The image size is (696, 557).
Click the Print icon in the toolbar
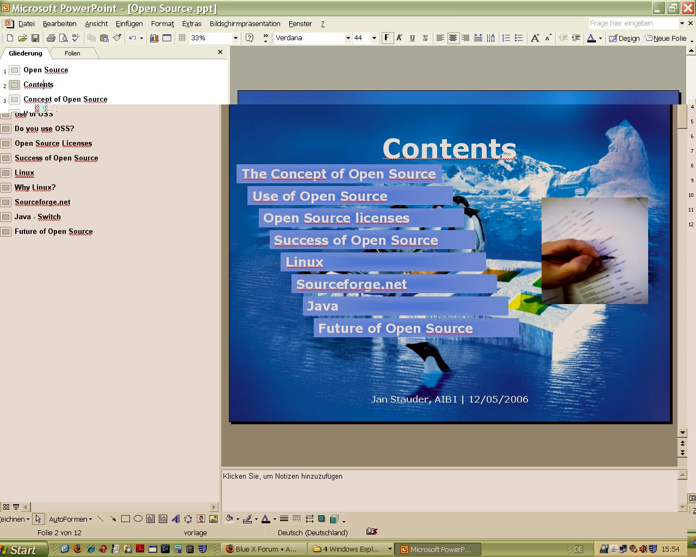coord(51,38)
